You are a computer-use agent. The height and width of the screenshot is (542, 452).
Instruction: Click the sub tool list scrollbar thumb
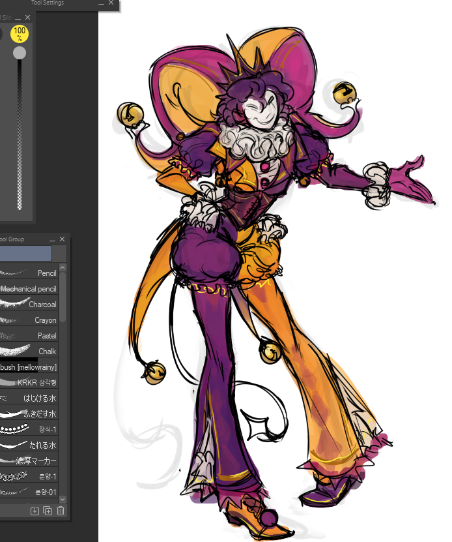coord(63,297)
